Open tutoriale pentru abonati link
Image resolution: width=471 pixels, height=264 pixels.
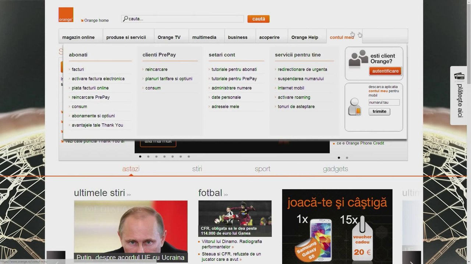coord(234,69)
